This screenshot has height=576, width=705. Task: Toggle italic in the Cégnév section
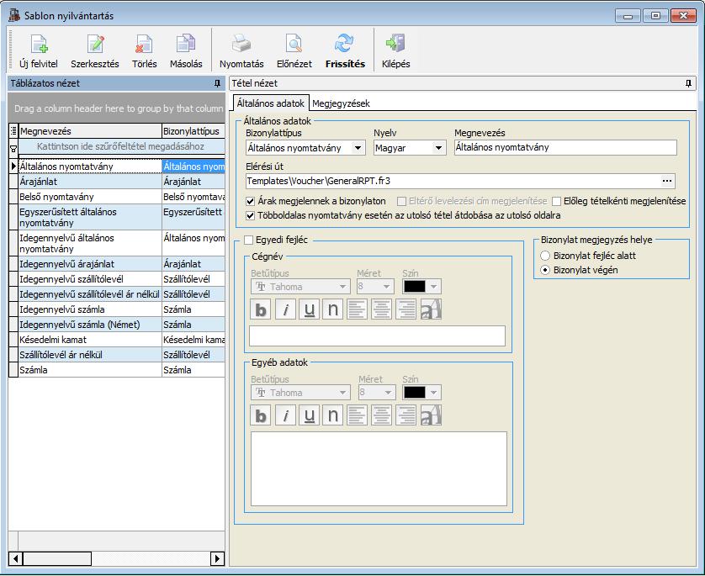[285, 309]
